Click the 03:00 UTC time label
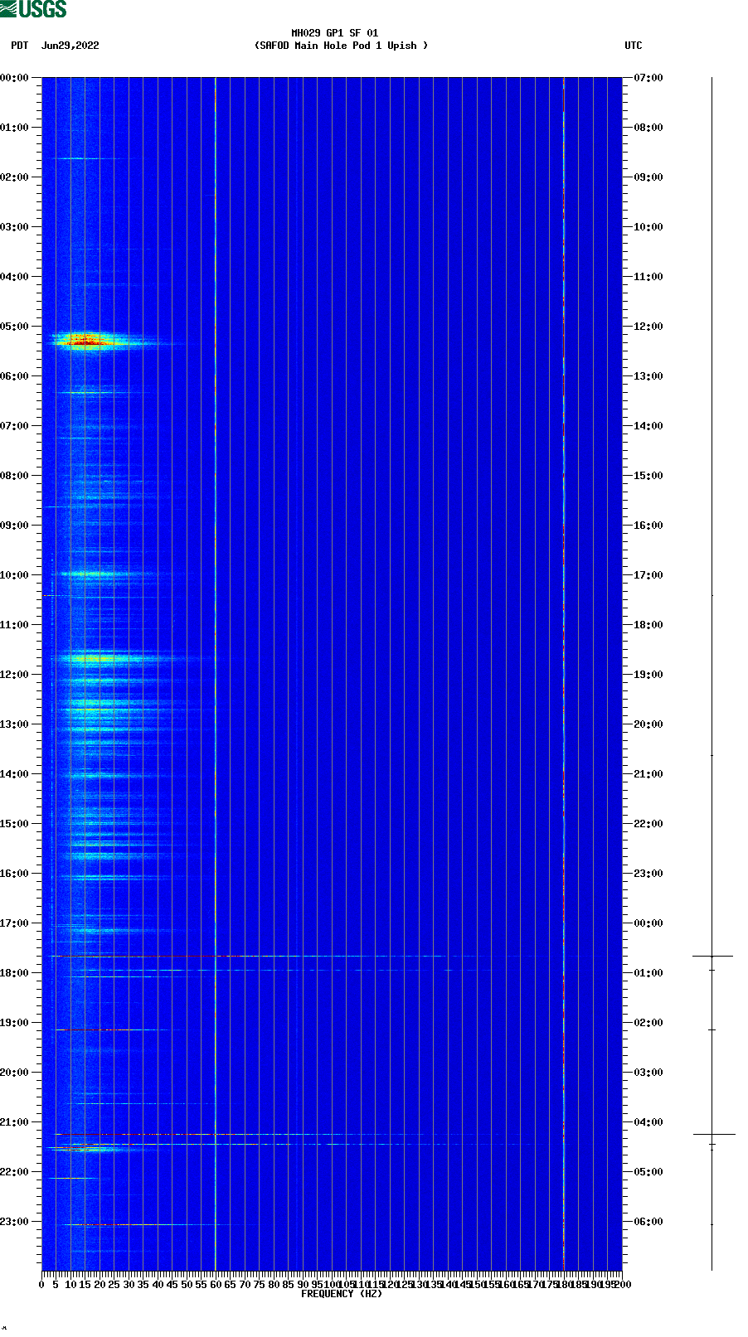 coord(648,1073)
